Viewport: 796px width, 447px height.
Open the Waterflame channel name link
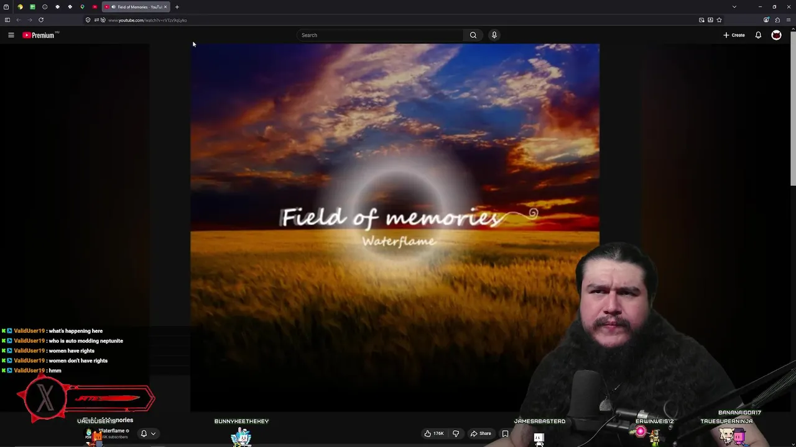(112, 430)
